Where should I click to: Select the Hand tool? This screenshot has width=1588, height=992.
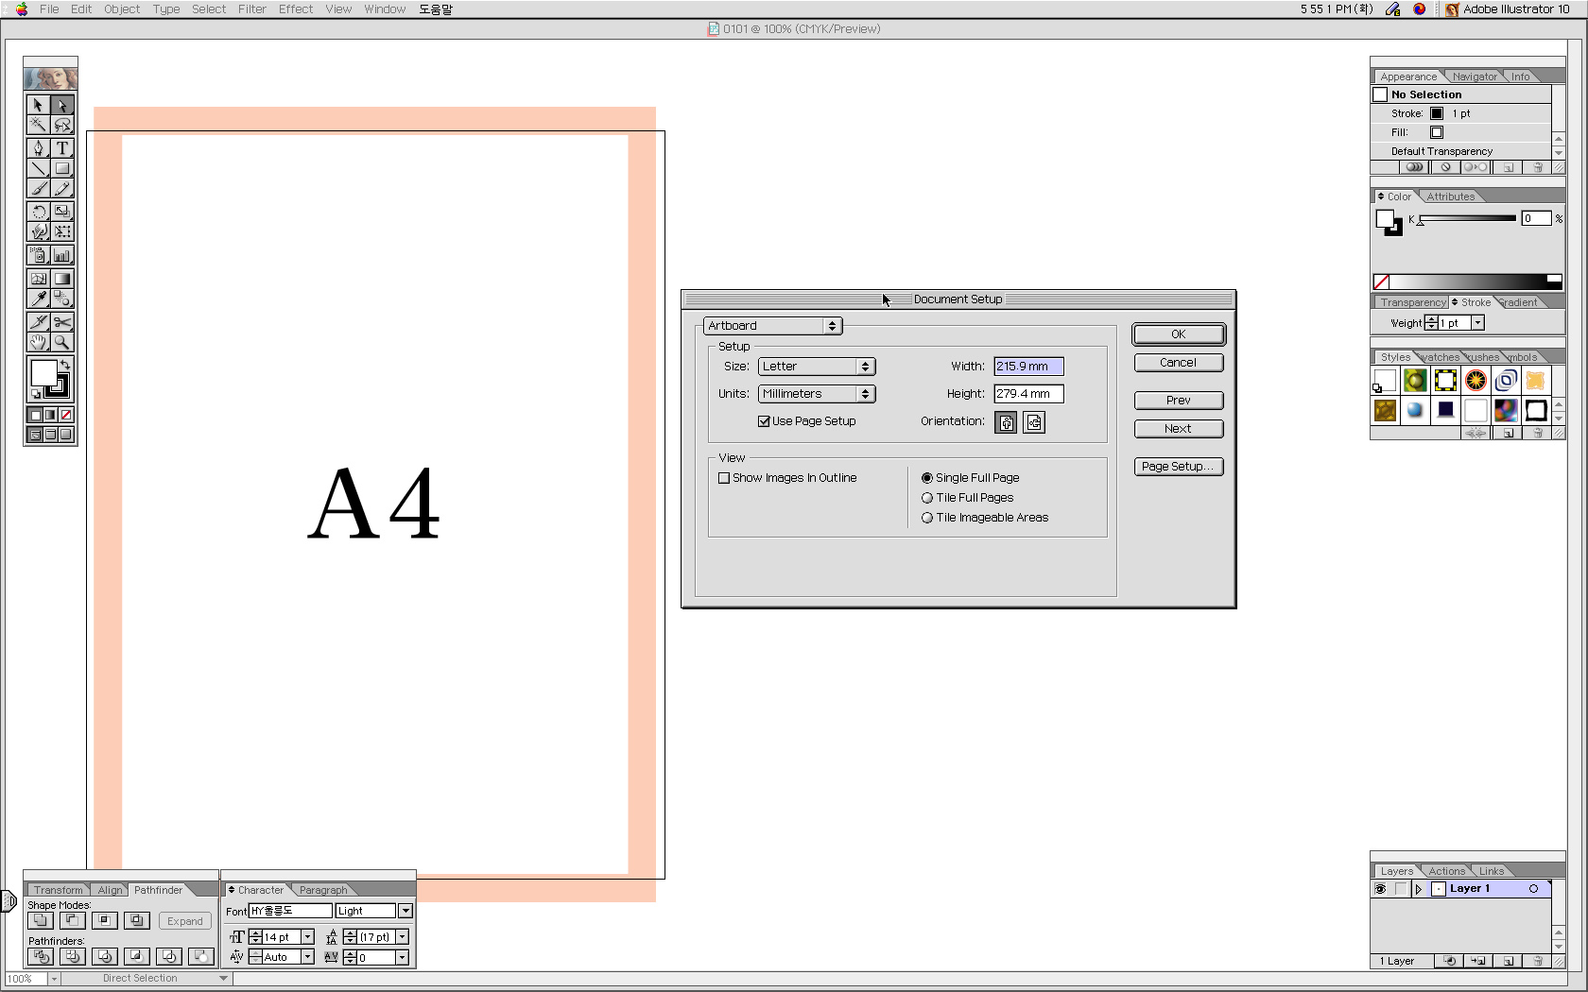point(38,342)
